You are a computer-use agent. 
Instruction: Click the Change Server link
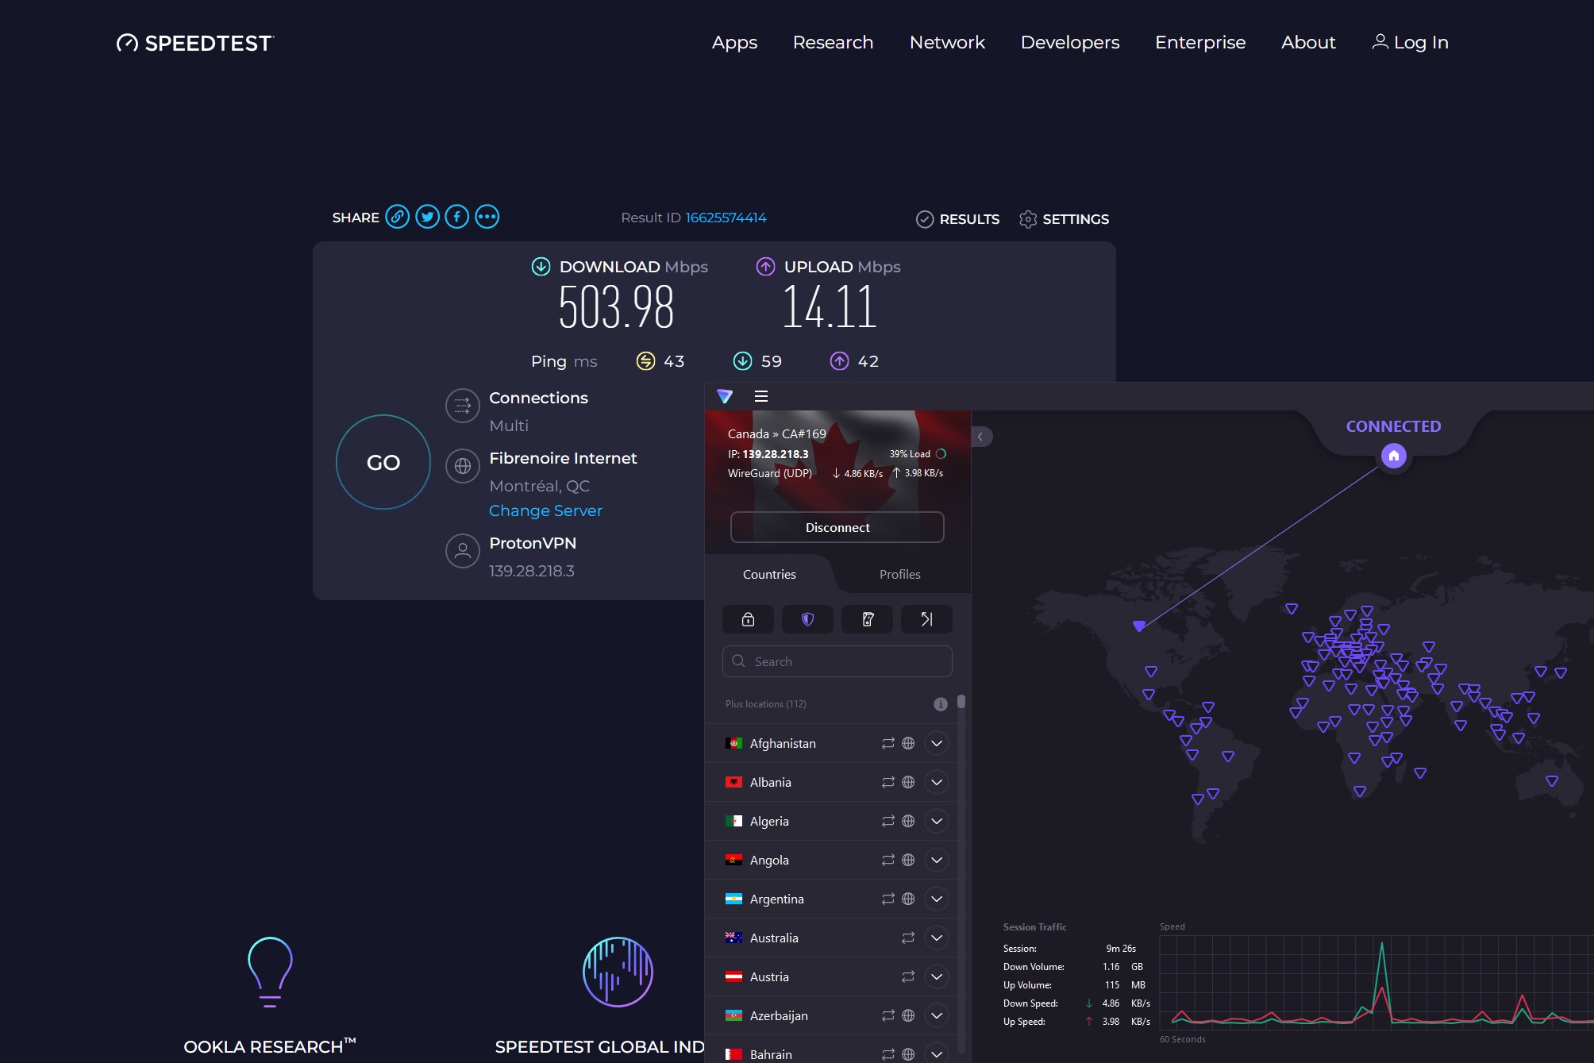click(x=545, y=510)
